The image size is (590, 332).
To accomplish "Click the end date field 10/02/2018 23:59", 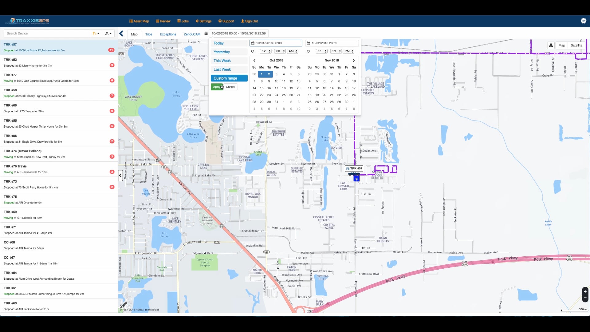I will [332, 43].
